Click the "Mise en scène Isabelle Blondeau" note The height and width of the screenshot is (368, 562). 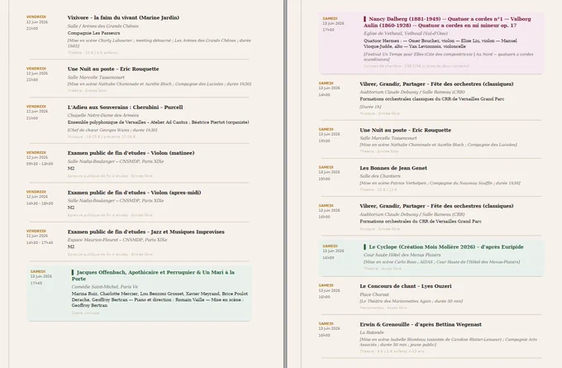pyautogui.click(x=448, y=342)
